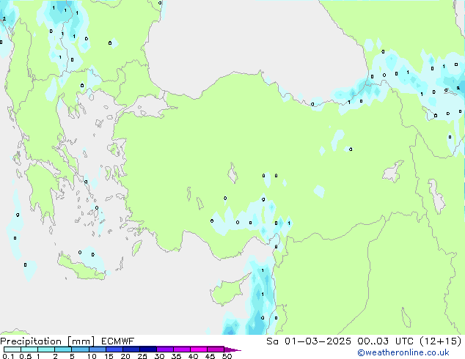Click the 0.1–0.5 mm legend color swatch

[12, 349]
